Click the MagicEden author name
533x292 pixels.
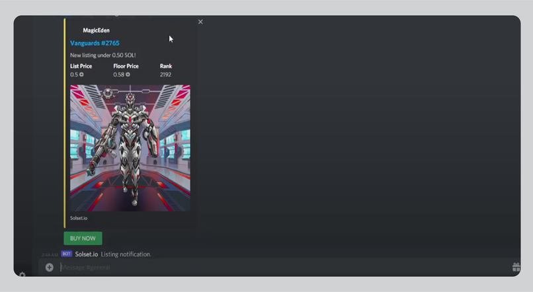[x=96, y=30]
